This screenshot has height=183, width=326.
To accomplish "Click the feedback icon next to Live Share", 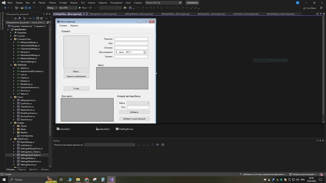I will tap(321, 8).
